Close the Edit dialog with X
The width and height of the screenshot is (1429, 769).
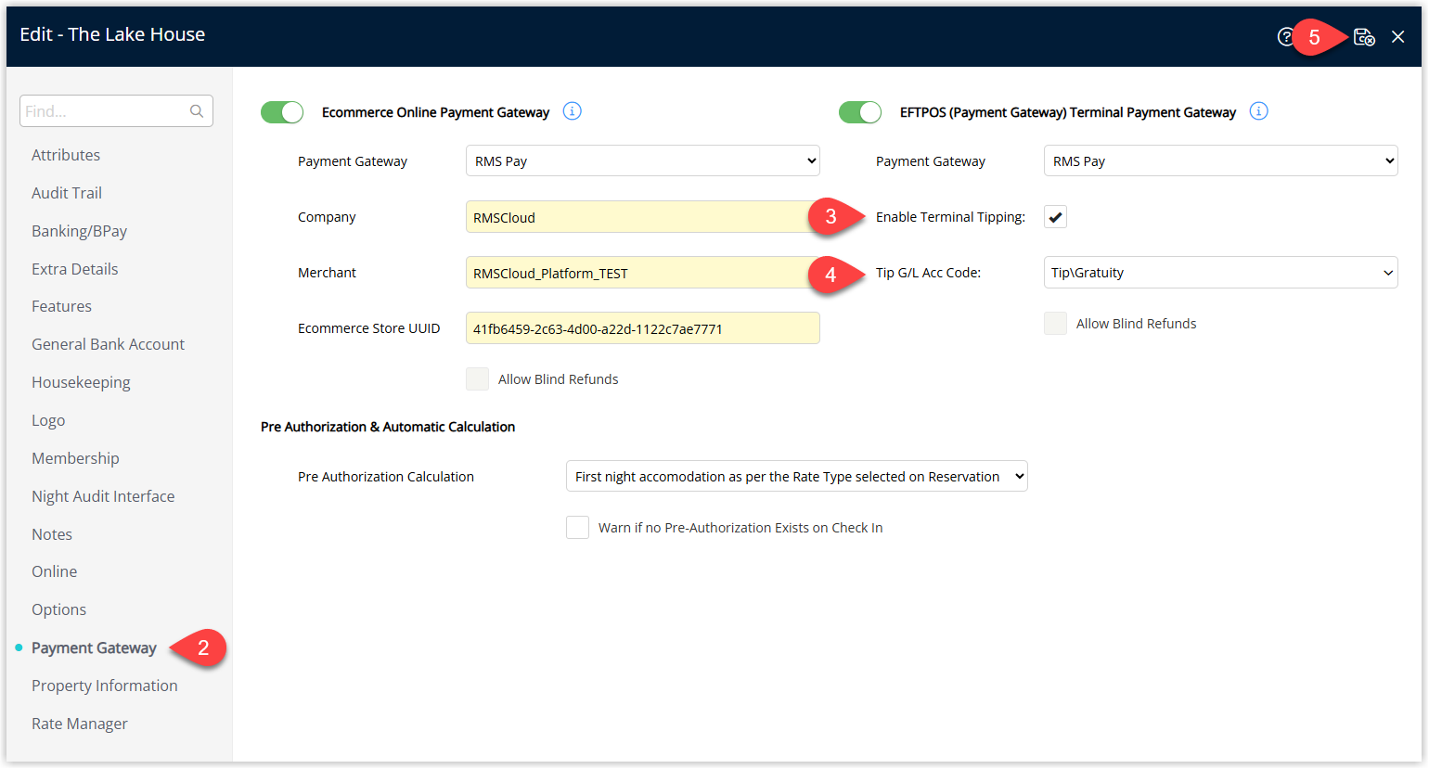1398,37
